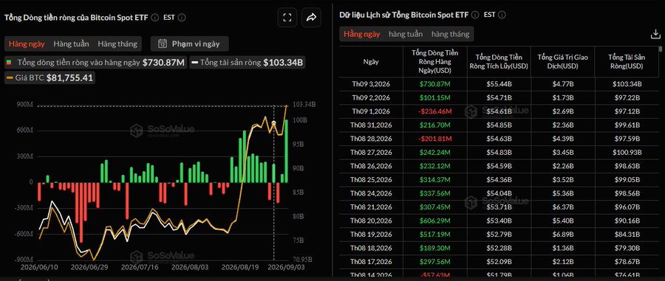This screenshot has height=281, width=665.
Task: Click Tổng Dòng Tiền Ròng Hàng Ngày header
Action: (435, 62)
